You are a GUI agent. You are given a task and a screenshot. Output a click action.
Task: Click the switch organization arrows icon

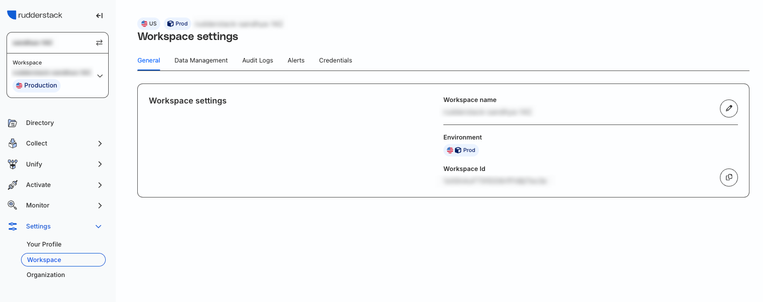(99, 43)
